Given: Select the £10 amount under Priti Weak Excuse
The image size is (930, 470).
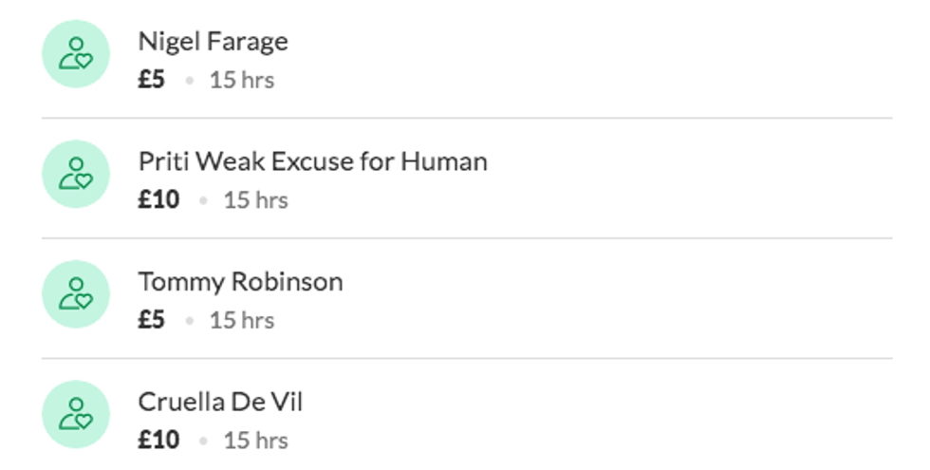Looking at the screenshot, I should tap(158, 200).
